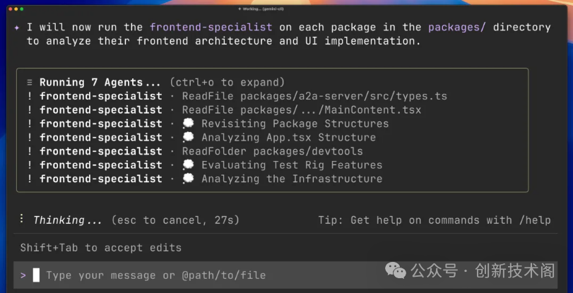Click the 'Analyzing App.tsx Structure' row

tap(201, 138)
